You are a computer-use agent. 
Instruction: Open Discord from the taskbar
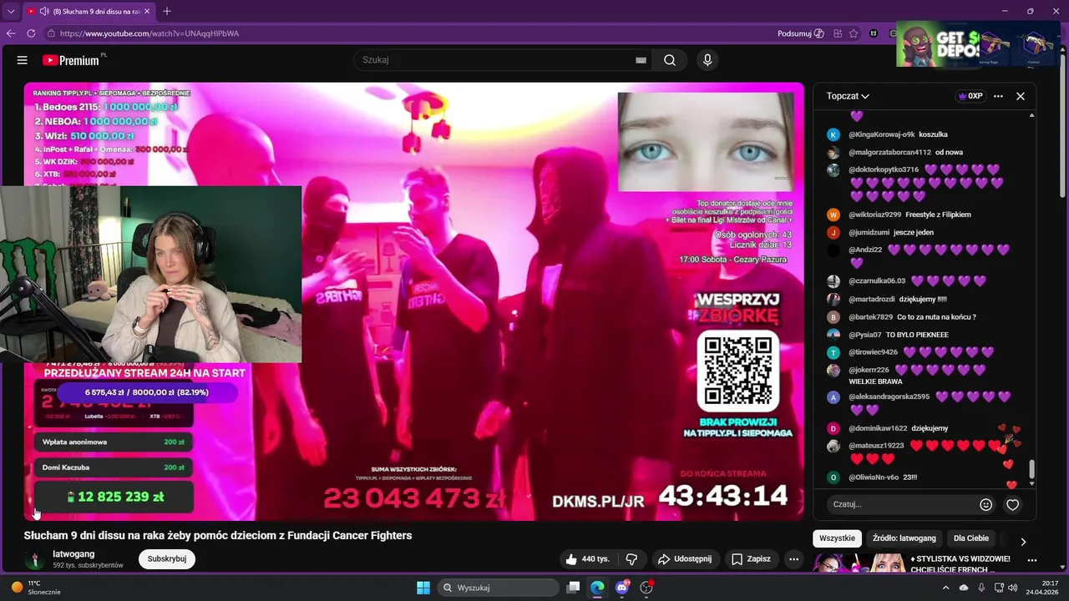tap(622, 588)
